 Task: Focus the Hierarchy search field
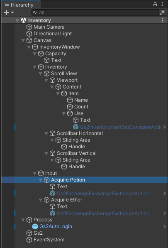click(95, 12)
